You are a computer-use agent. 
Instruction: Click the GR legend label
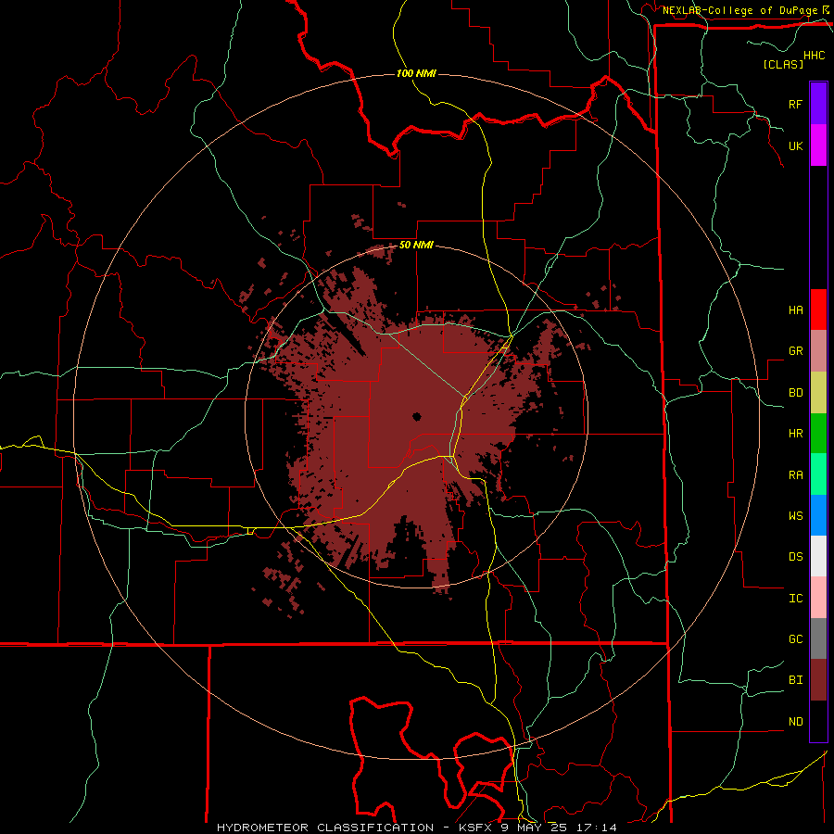[x=795, y=351]
